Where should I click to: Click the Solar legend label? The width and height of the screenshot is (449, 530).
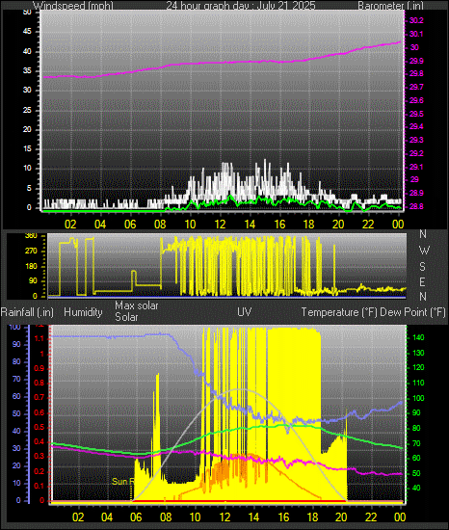pyautogui.click(x=126, y=317)
